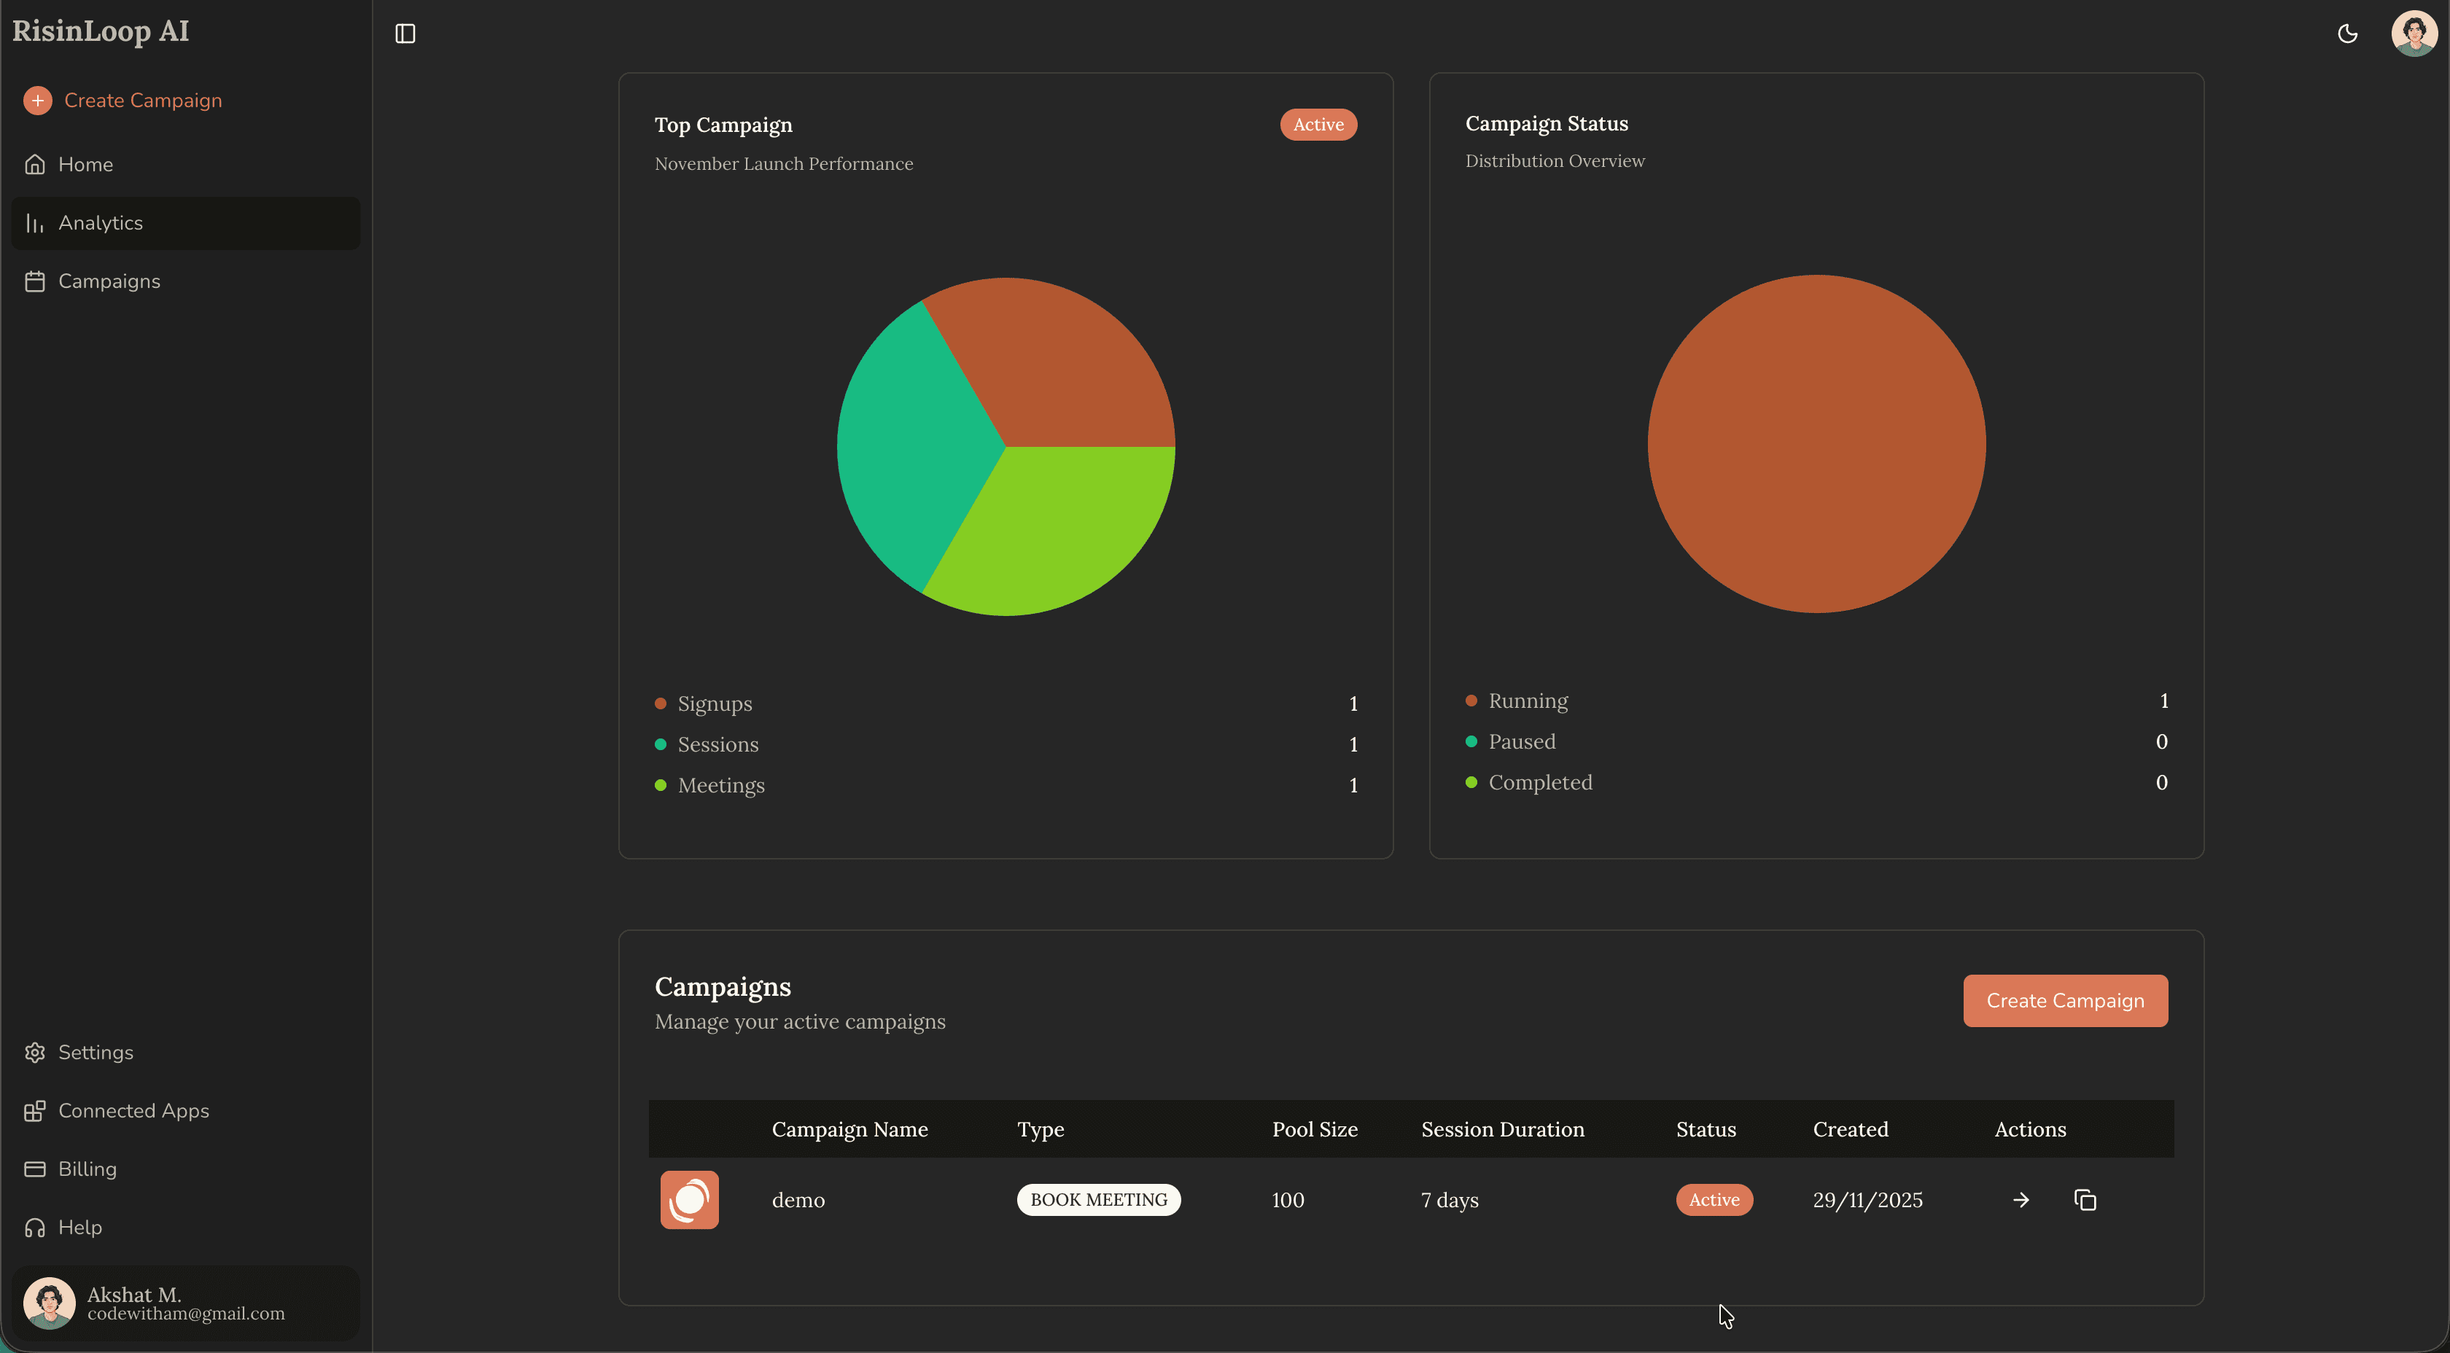Click the Campaigns calendar icon
The image size is (2450, 1353).
click(35, 281)
